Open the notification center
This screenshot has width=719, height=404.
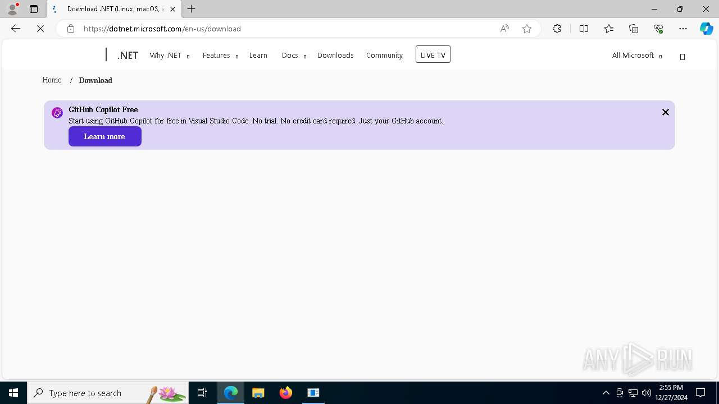point(700,393)
